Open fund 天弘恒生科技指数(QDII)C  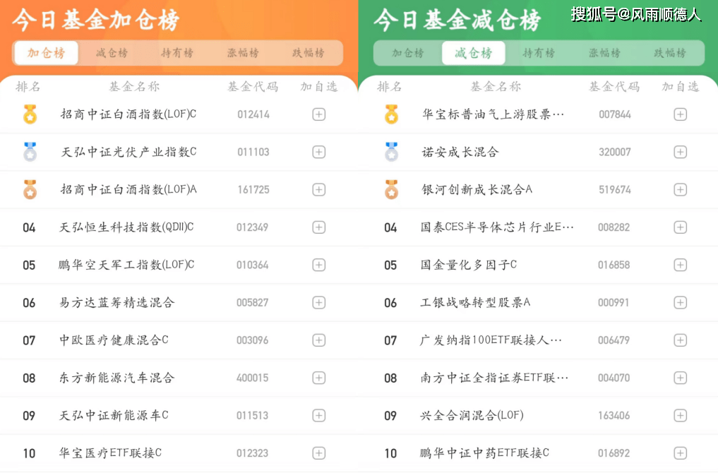[126, 227]
